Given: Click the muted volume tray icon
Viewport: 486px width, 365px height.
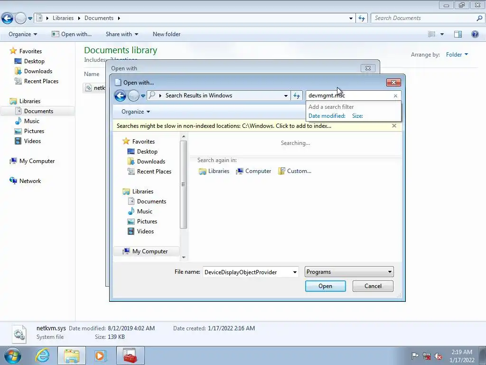Looking at the screenshot, I should pyautogui.click(x=438, y=356).
